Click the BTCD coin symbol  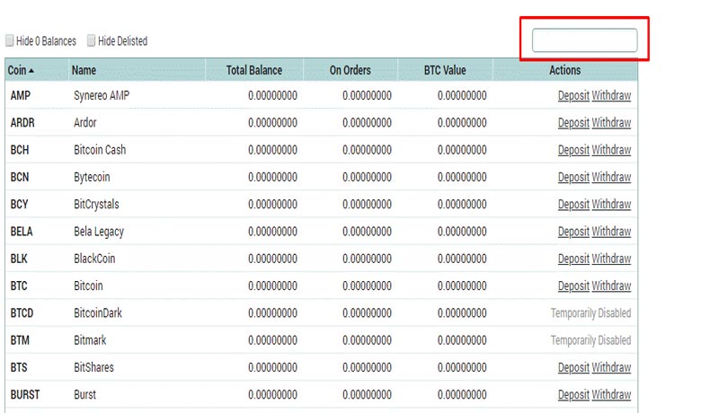click(x=22, y=313)
